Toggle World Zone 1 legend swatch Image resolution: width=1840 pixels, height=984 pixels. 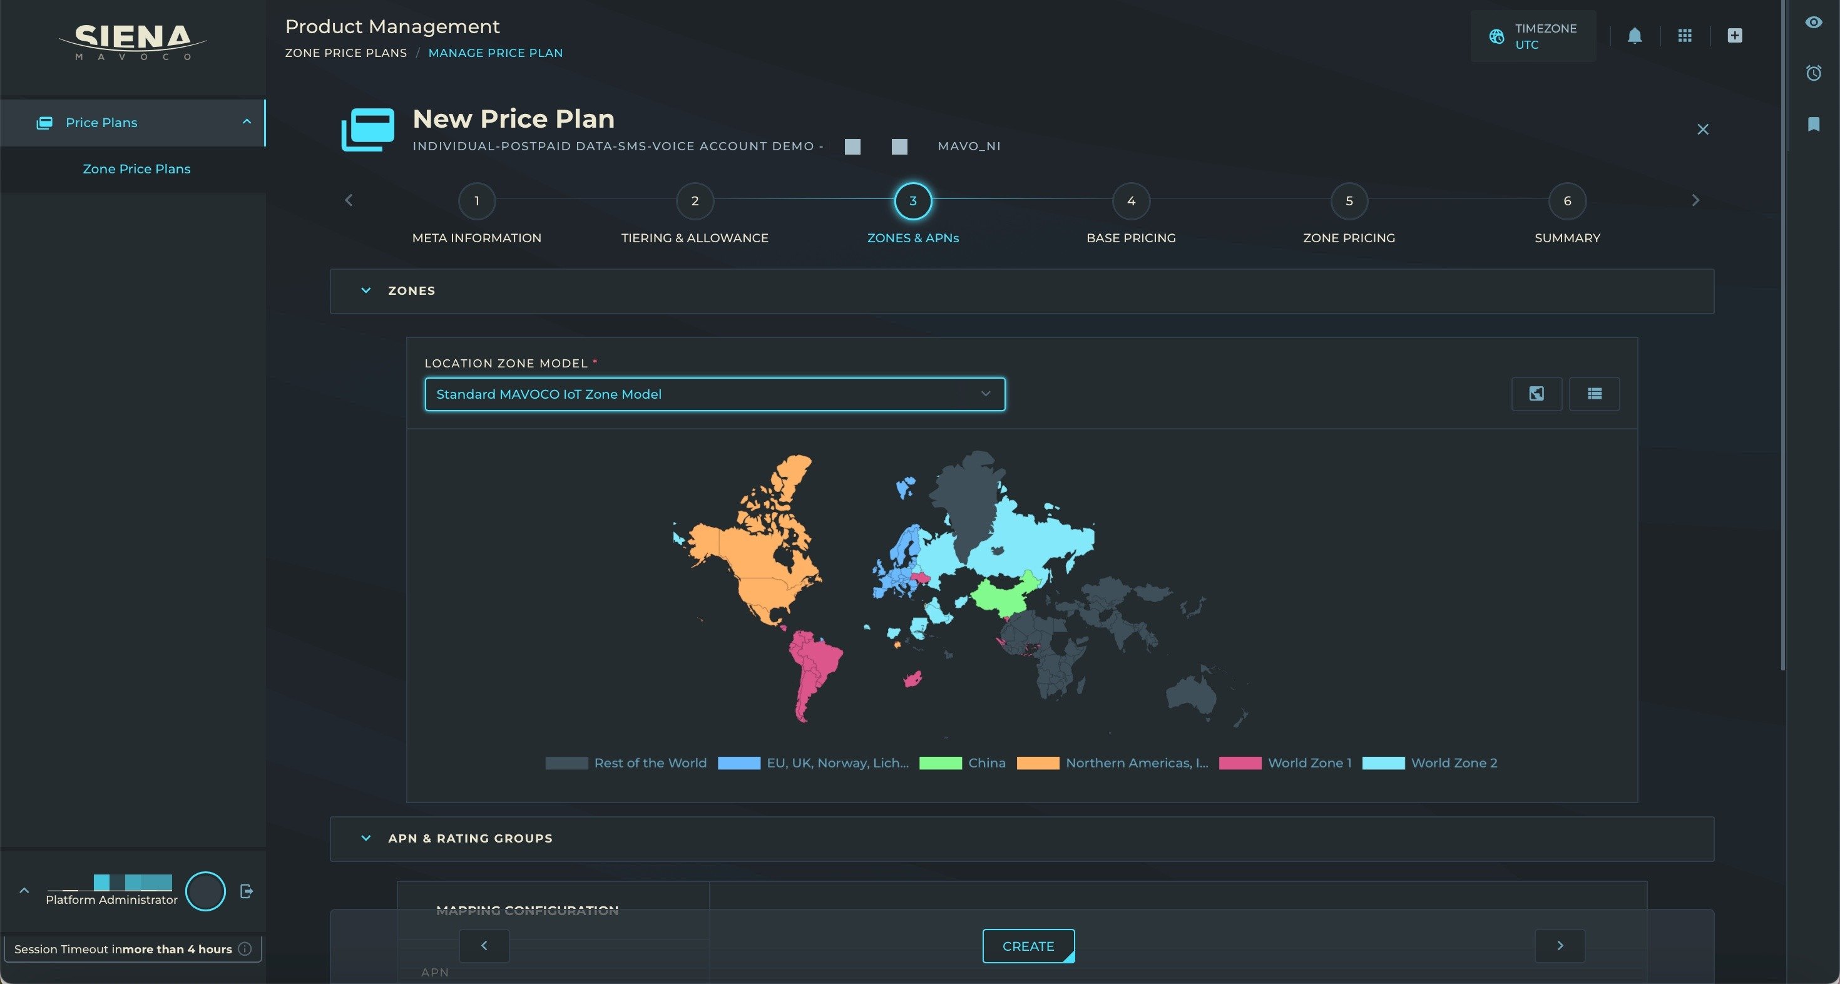click(x=1240, y=763)
